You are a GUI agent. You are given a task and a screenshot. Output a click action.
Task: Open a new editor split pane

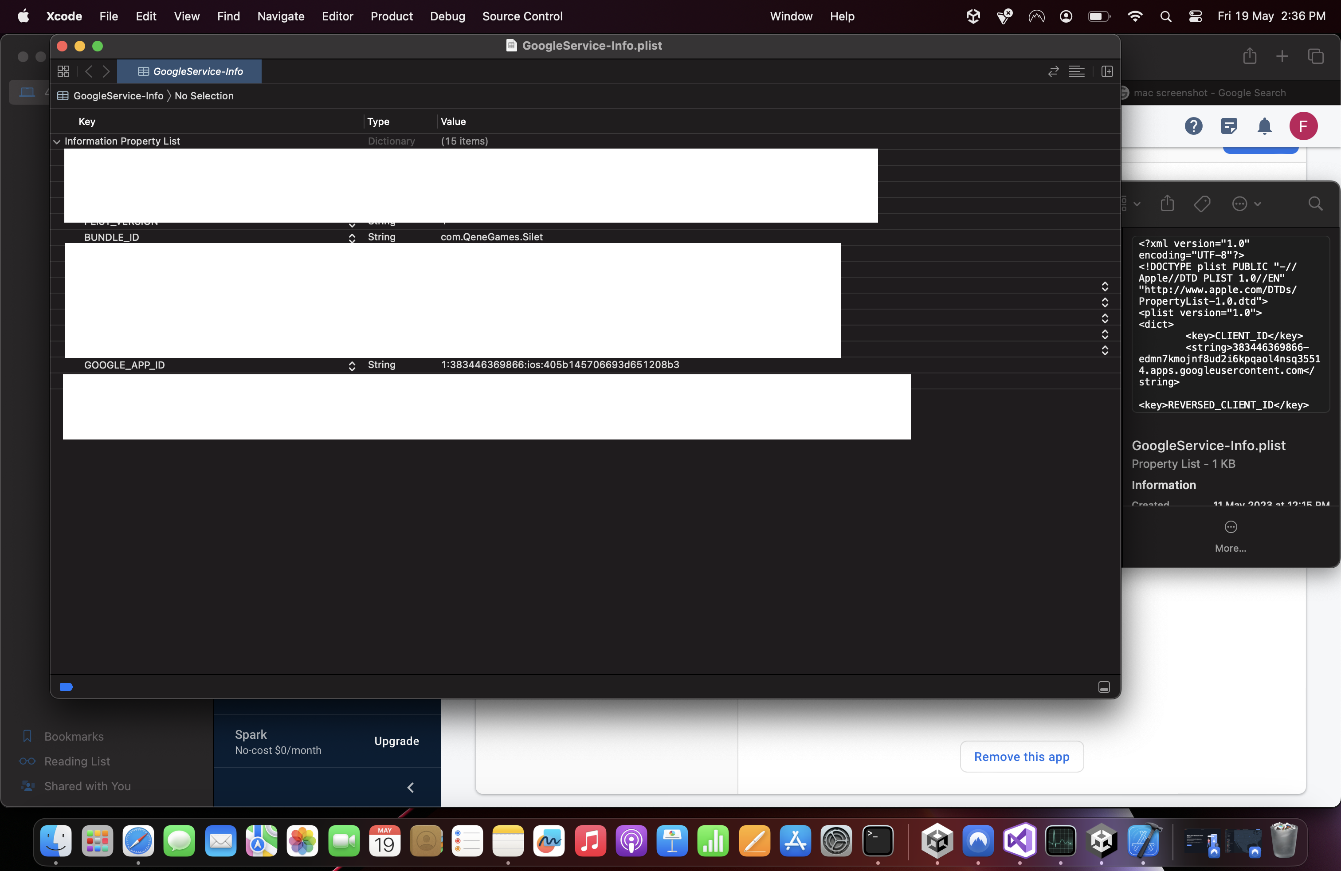click(1106, 71)
